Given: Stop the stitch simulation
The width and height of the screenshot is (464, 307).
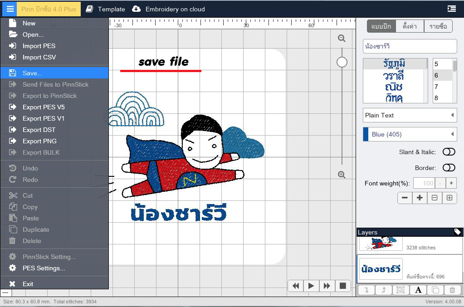Looking at the screenshot, I should tap(343, 286).
